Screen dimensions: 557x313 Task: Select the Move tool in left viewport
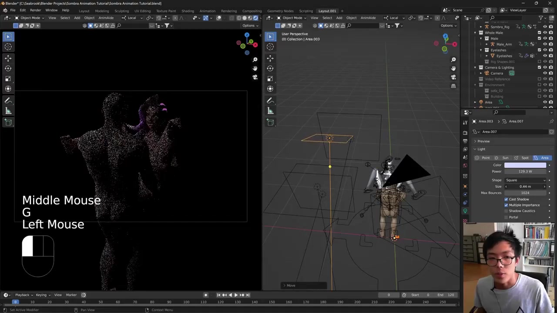pos(8,58)
